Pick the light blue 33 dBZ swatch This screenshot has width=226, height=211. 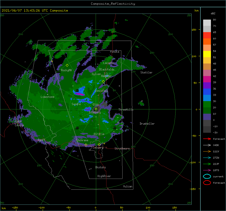(x=207, y=98)
